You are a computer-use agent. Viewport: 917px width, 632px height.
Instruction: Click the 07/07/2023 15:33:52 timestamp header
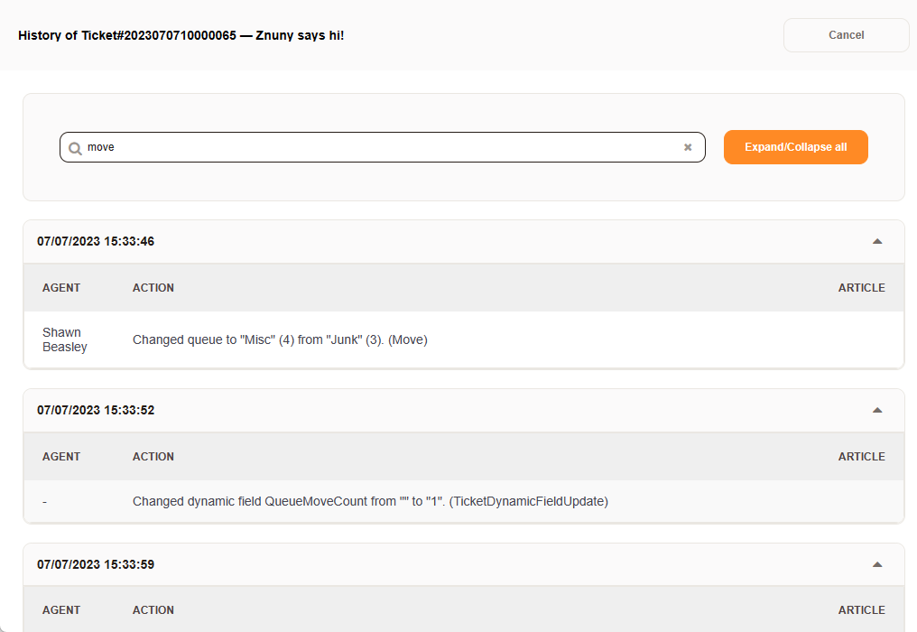pos(96,410)
